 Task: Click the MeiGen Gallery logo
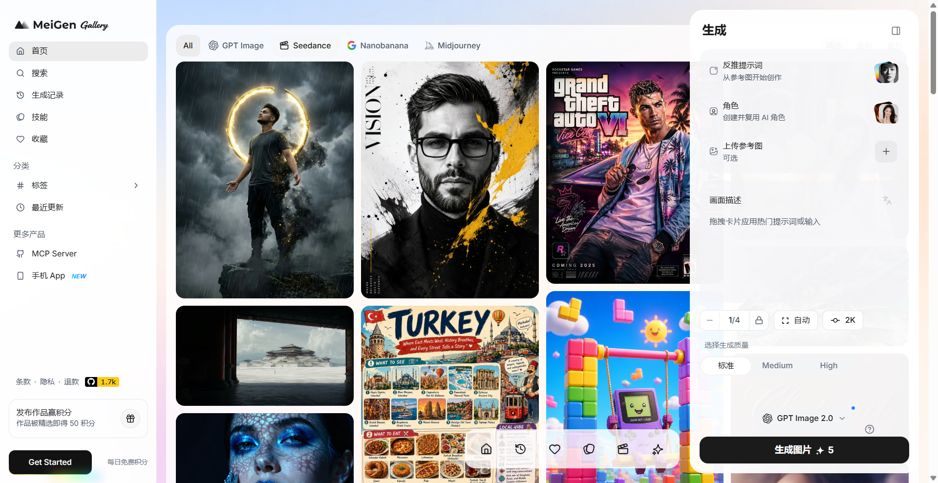(x=62, y=25)
